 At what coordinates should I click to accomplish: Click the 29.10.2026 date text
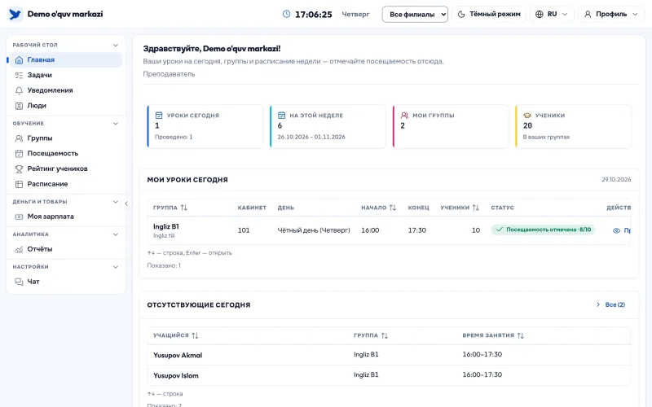pyautogui.click(x=616, y=180)
